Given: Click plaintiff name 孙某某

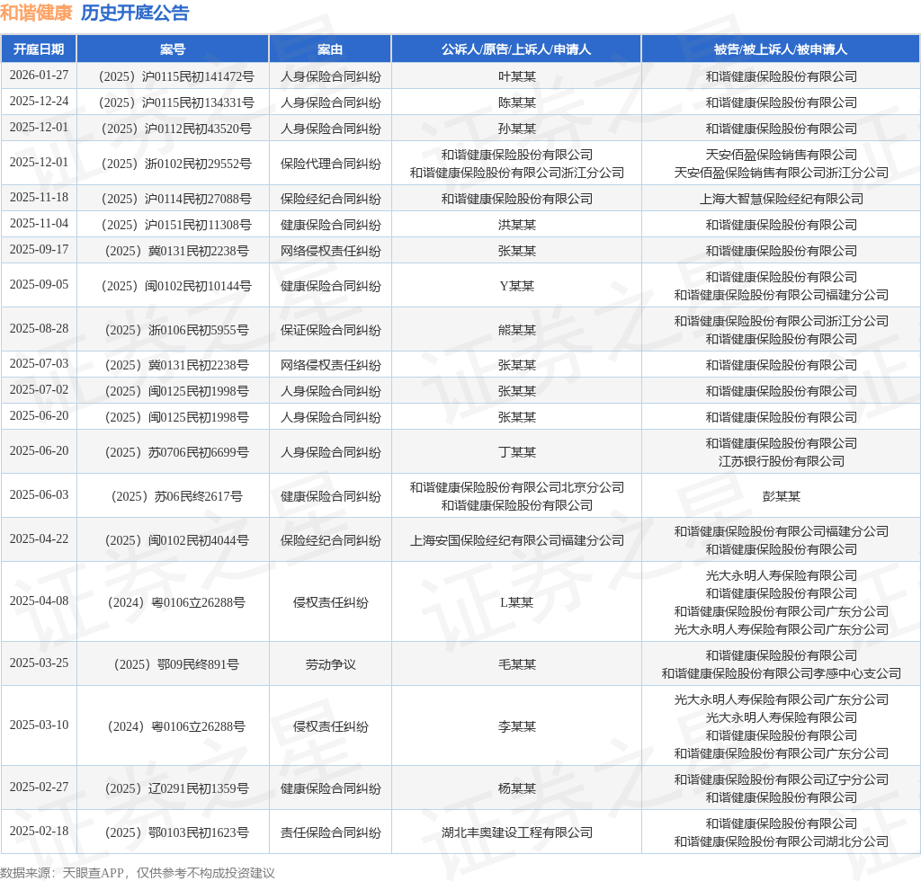Looking at the screenshot, I should pyautogui.click(x=517, y=129).
